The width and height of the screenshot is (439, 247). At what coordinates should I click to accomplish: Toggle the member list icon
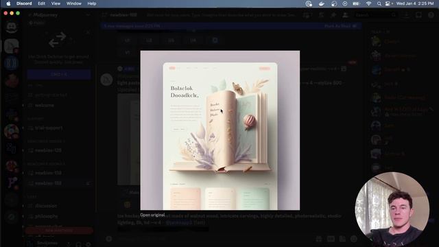click(346, 15)
